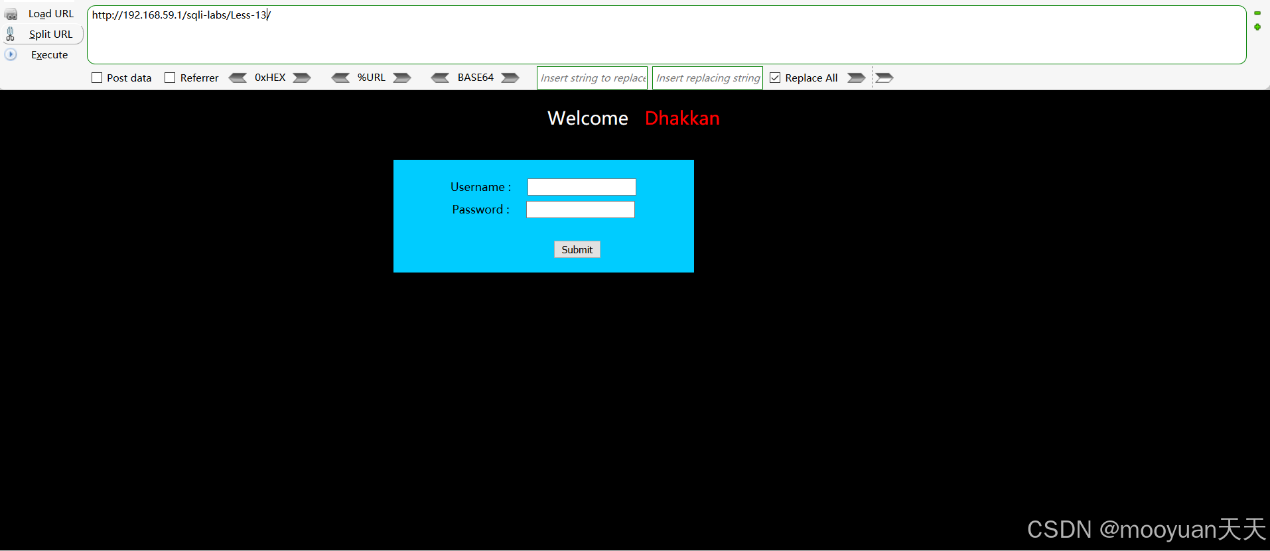
Task: Click the green minus icon beside URL box
Action: (1257, 13)
